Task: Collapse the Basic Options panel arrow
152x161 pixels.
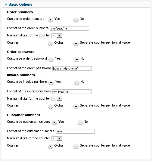Action: pos(6,5)
